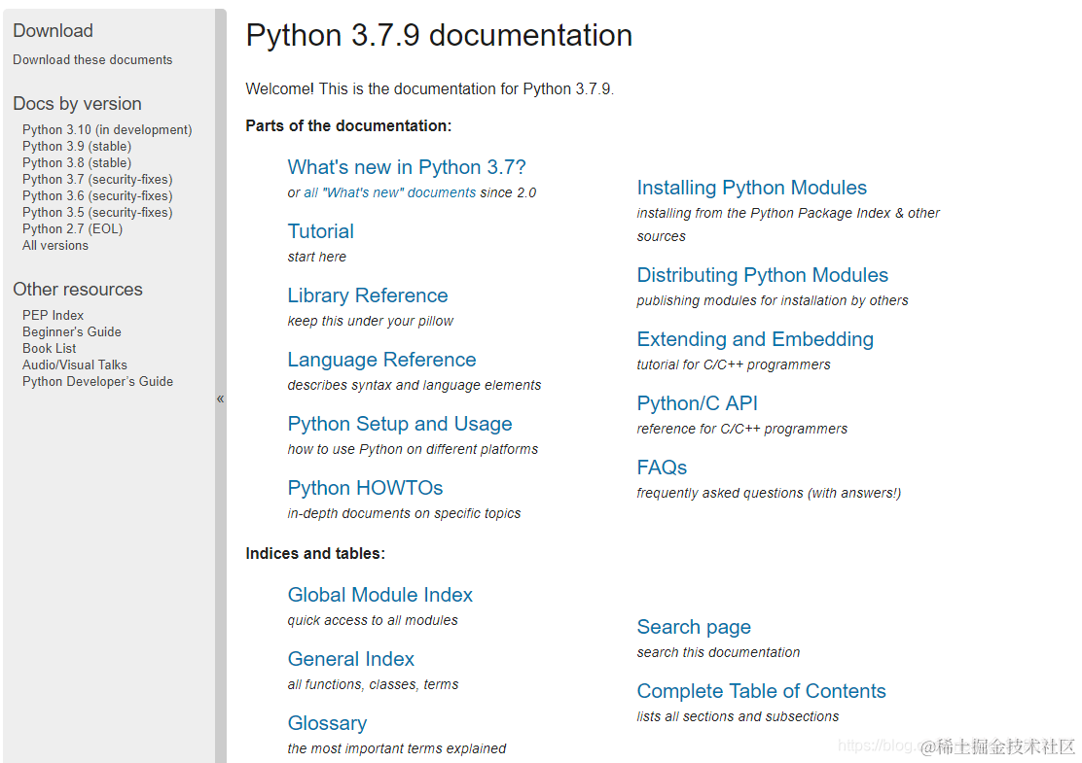Screen dimensions: 1082x763
Task: Click the 'Docs by version' sidebar heading
Action: [x=77, y=103]
